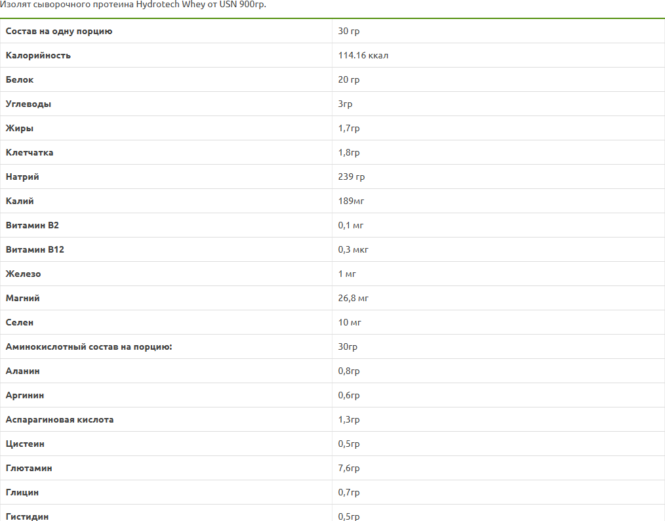The width and height of the screenshot is (665, 521).
Task: Select the '114.16 ккал' value
Action: (363, 56)
